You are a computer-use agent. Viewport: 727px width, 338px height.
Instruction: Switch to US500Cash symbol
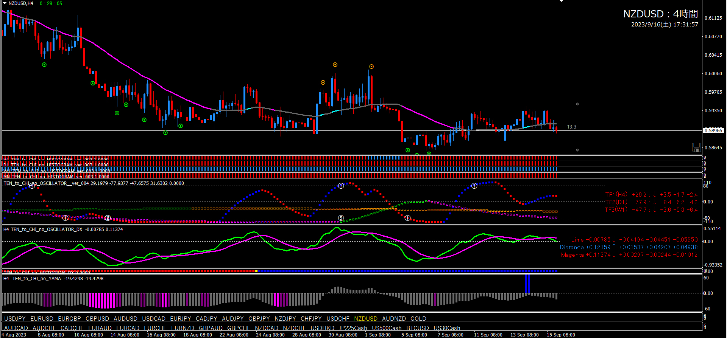point(387,328)
